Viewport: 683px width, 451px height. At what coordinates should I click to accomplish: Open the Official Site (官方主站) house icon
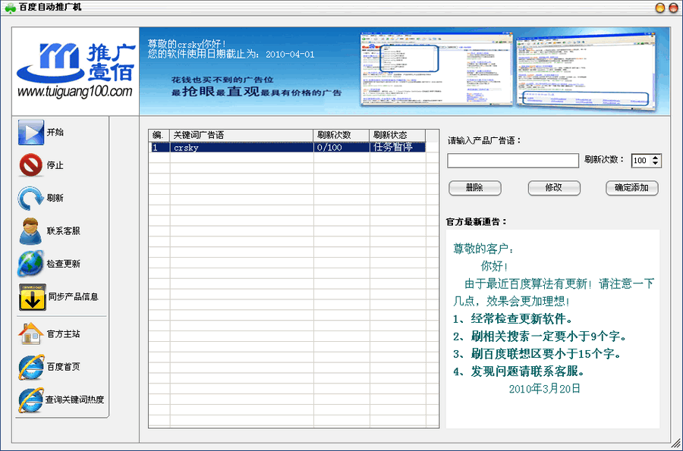pos(31,334)
